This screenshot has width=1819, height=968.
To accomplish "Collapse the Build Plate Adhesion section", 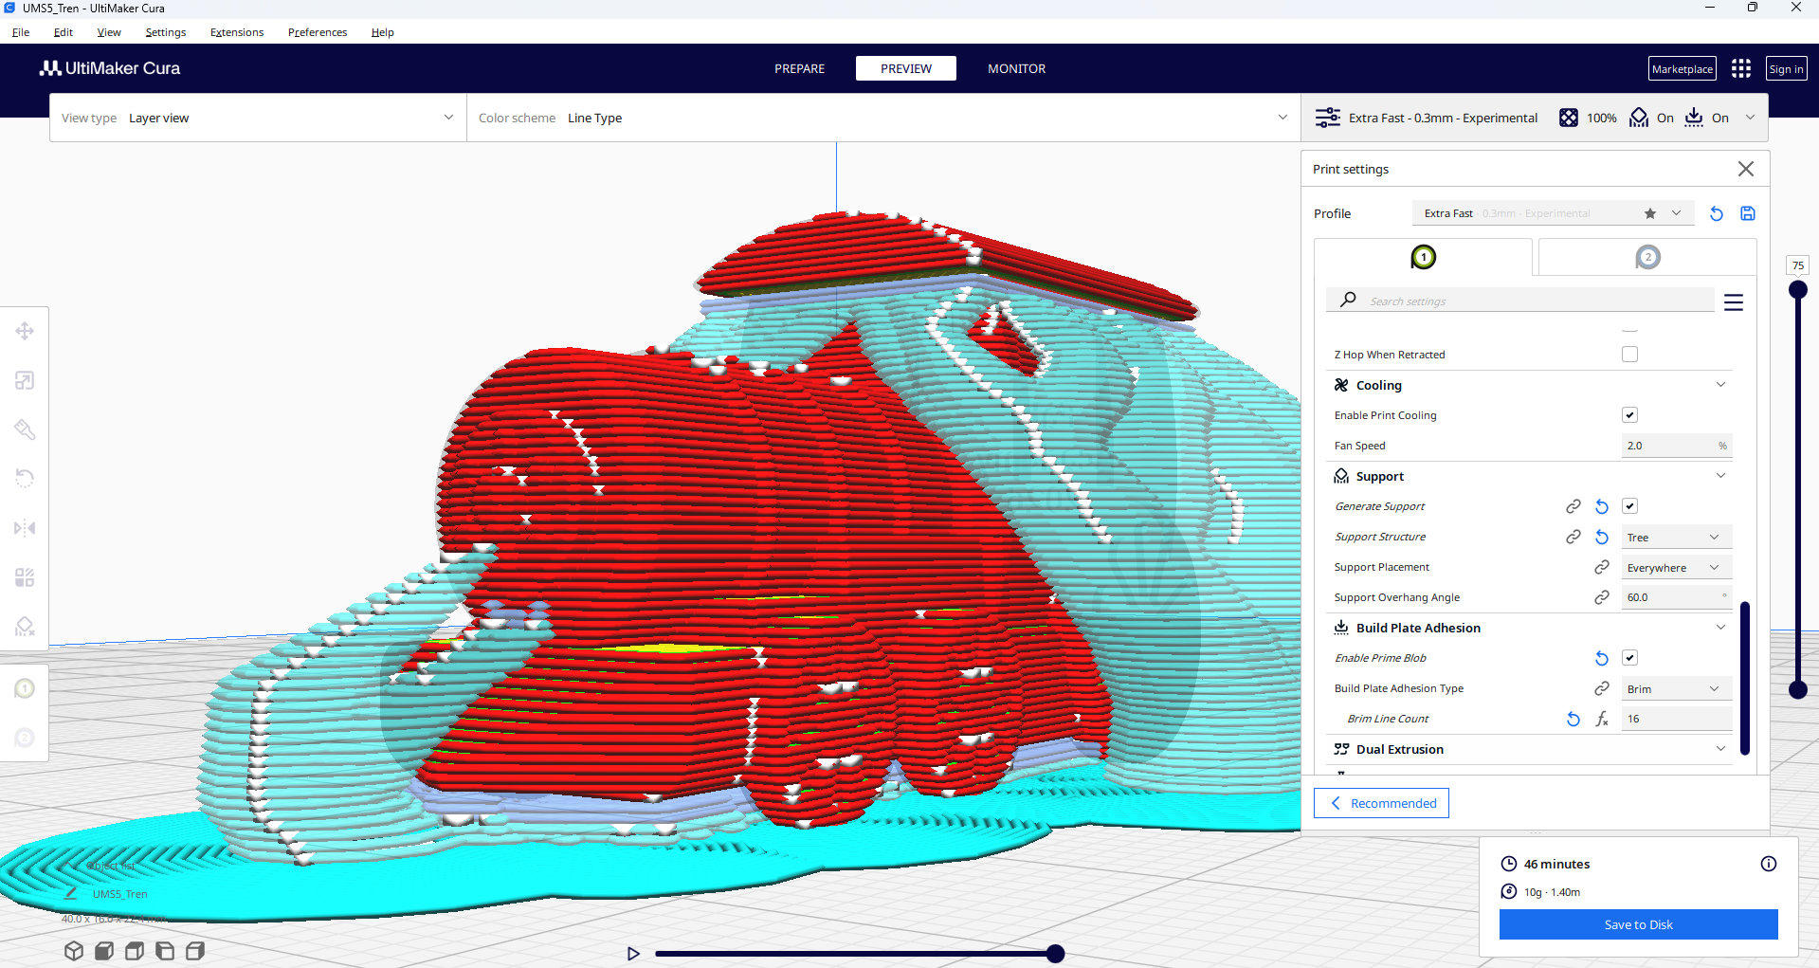I will [1720, 627].
